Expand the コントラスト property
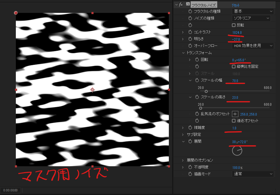The width and height of the screenshot is (280, 195). point(183,32)
